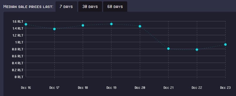
Task: Click the 'Dec 17' date label
Action: pos(54,88)
